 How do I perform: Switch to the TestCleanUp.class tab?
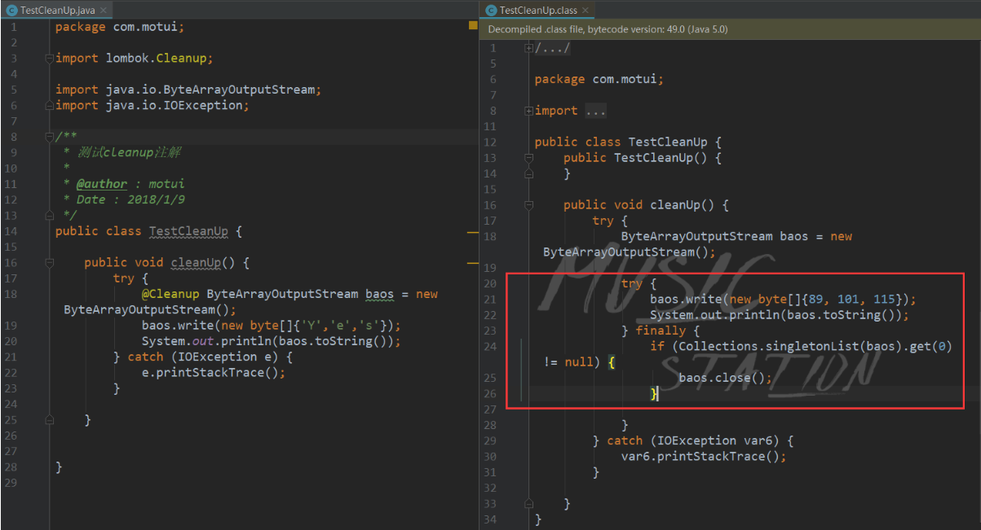coord(537,10)
